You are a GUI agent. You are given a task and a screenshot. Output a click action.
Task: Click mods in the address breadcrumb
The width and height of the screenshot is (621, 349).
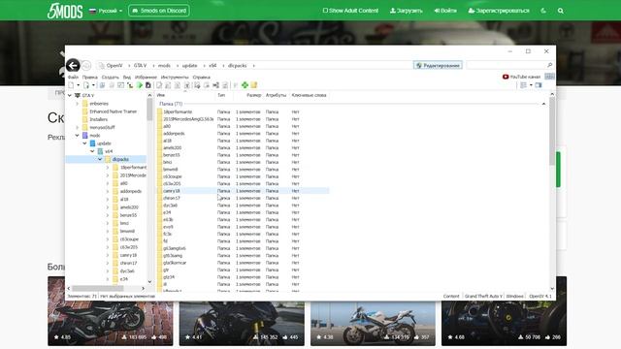[x=164, y=65]
